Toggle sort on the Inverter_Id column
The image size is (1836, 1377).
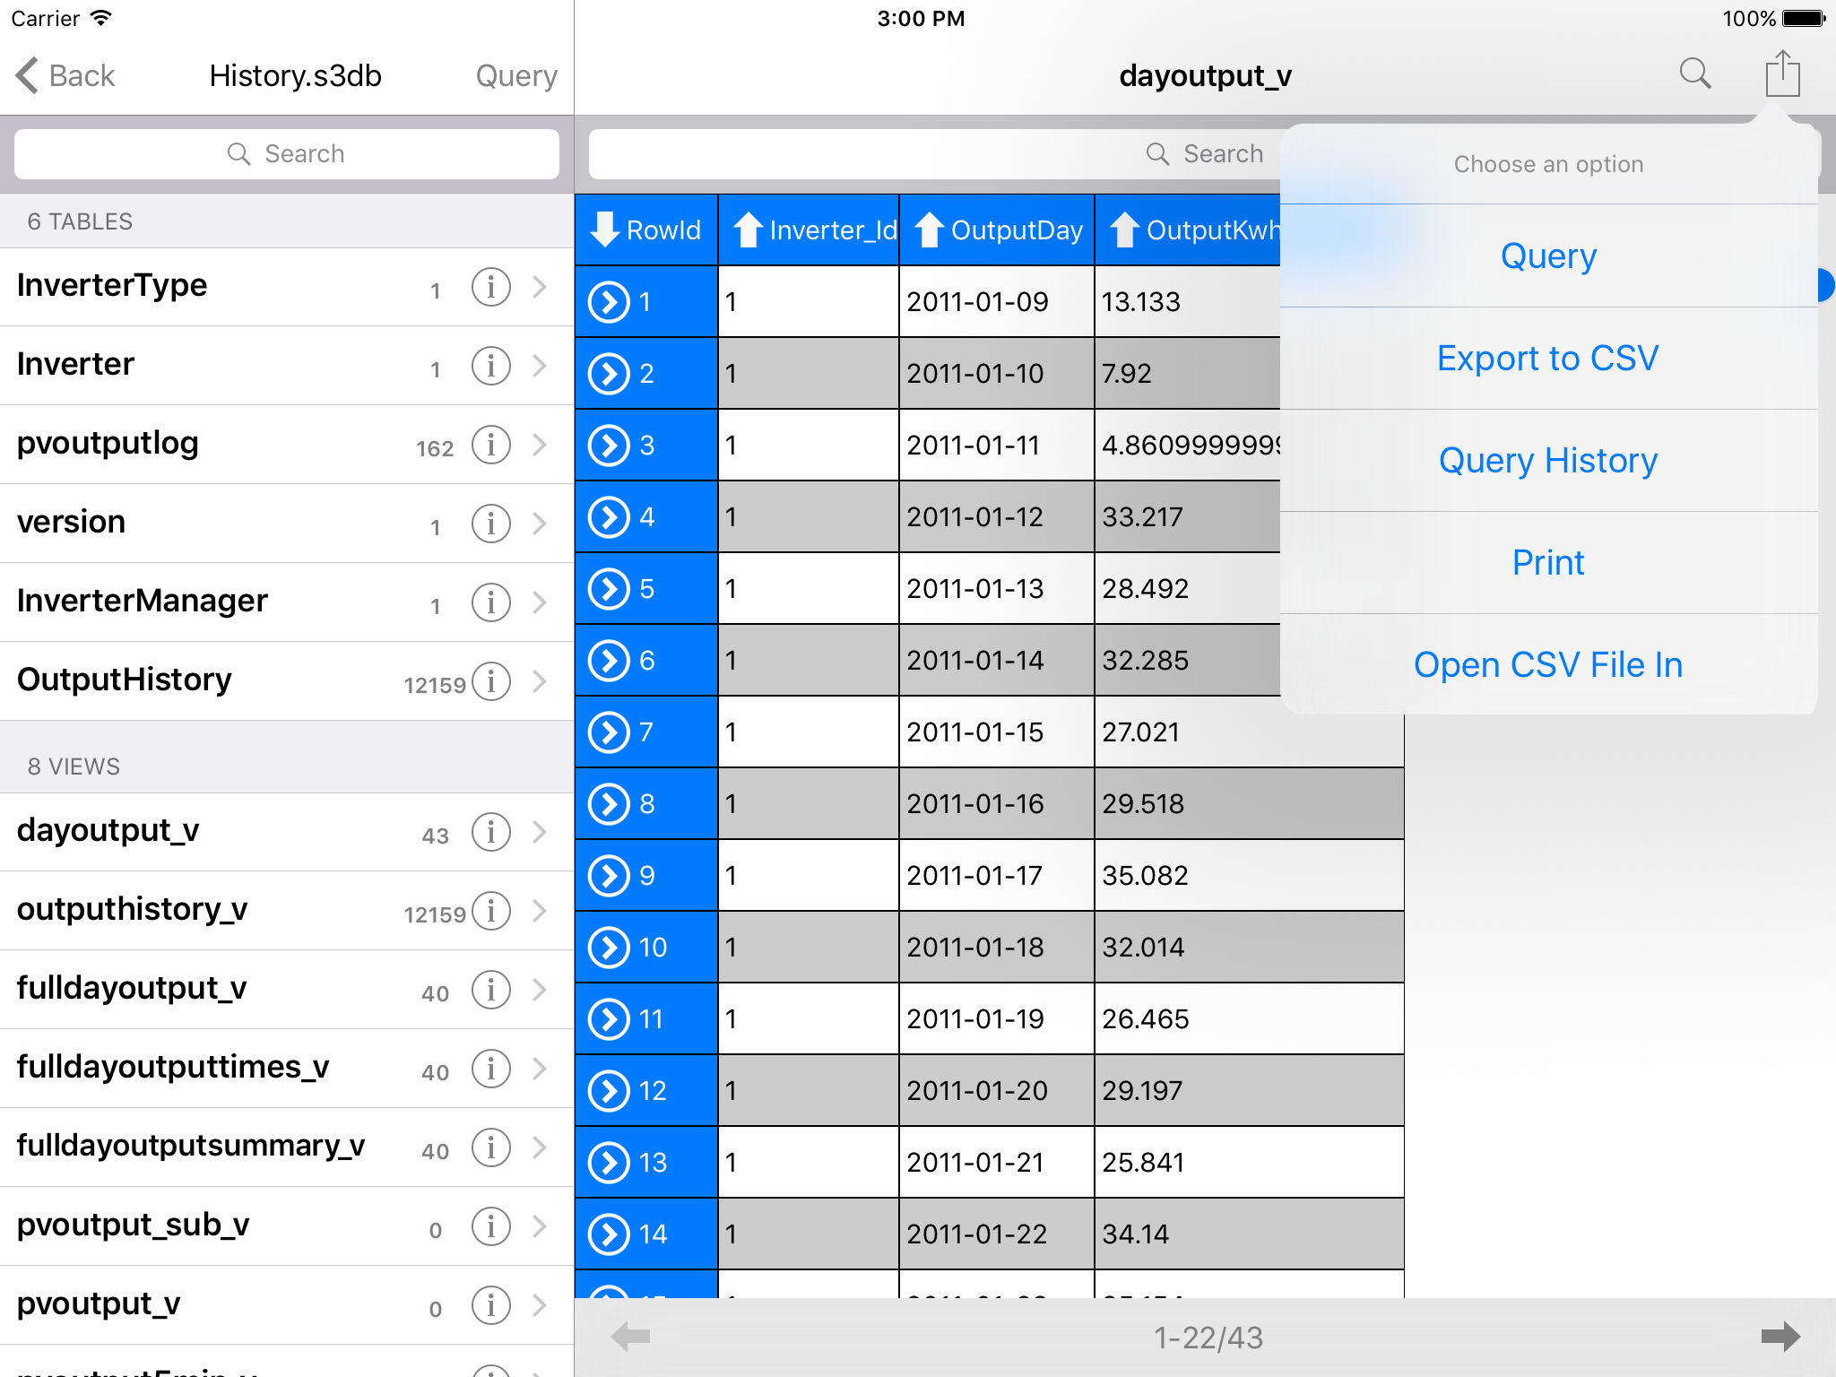point(809,230)
